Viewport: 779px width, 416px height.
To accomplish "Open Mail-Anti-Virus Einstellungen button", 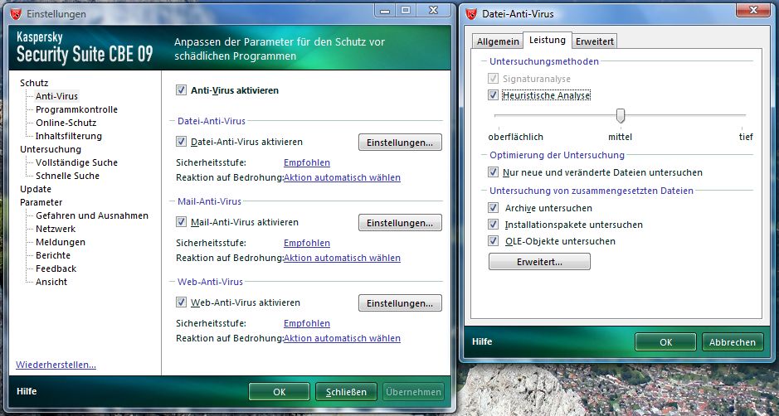I will [400, 223].
